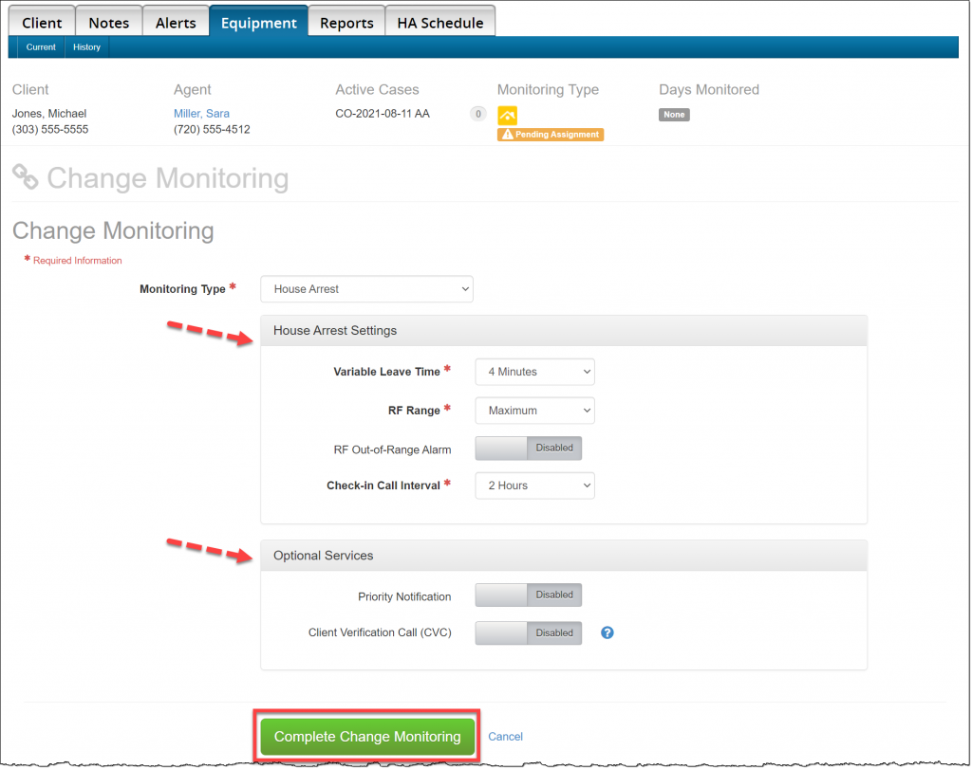This screenshot has height=769, width=972.
Task: Click the Active Cases count badge
Action: [478, 114]
